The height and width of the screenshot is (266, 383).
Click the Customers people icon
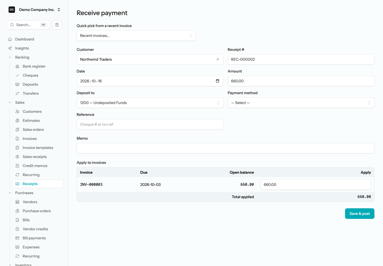click(17, 111)
